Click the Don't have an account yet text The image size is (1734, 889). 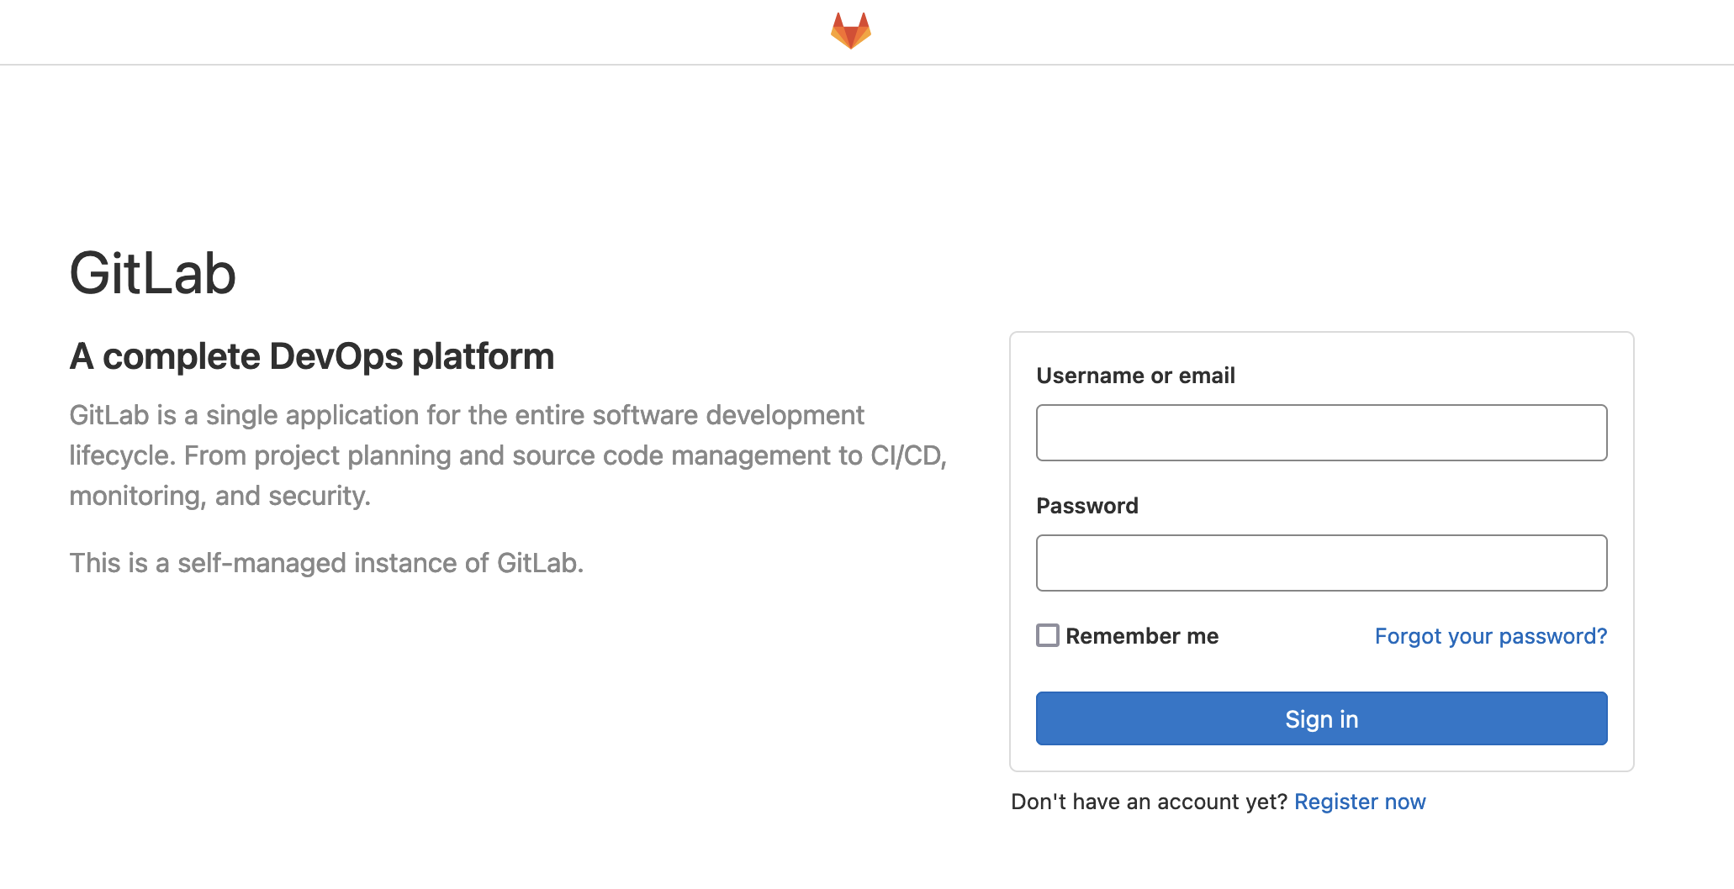1149,802
